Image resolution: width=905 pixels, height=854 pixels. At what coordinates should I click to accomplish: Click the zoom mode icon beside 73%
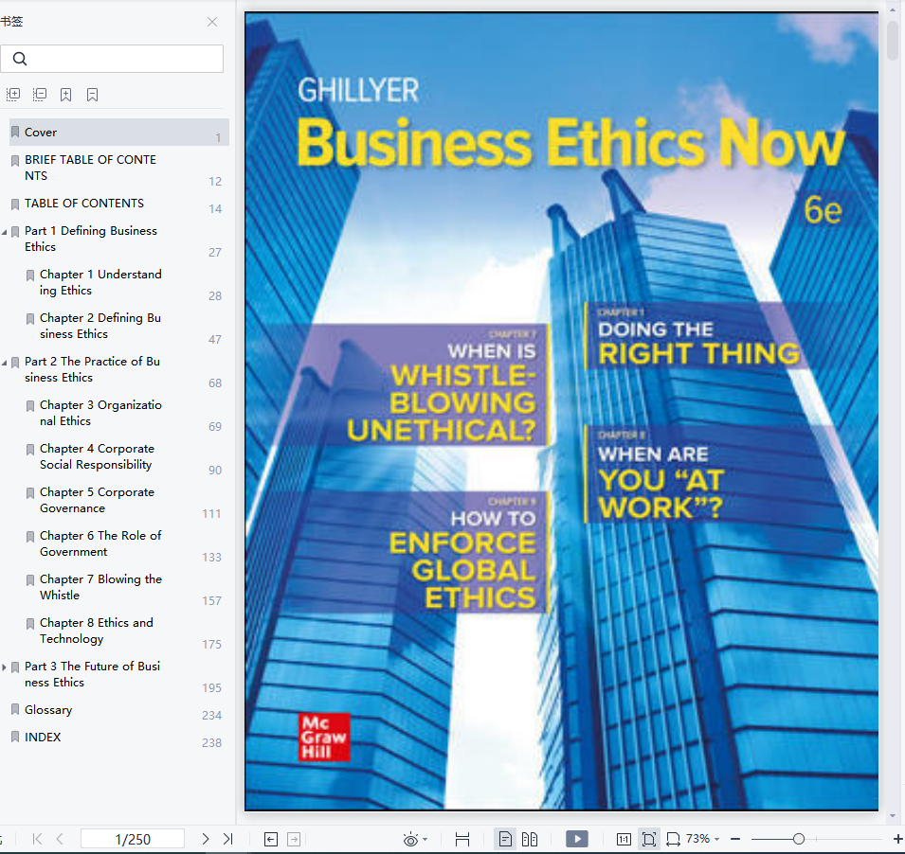673,840
